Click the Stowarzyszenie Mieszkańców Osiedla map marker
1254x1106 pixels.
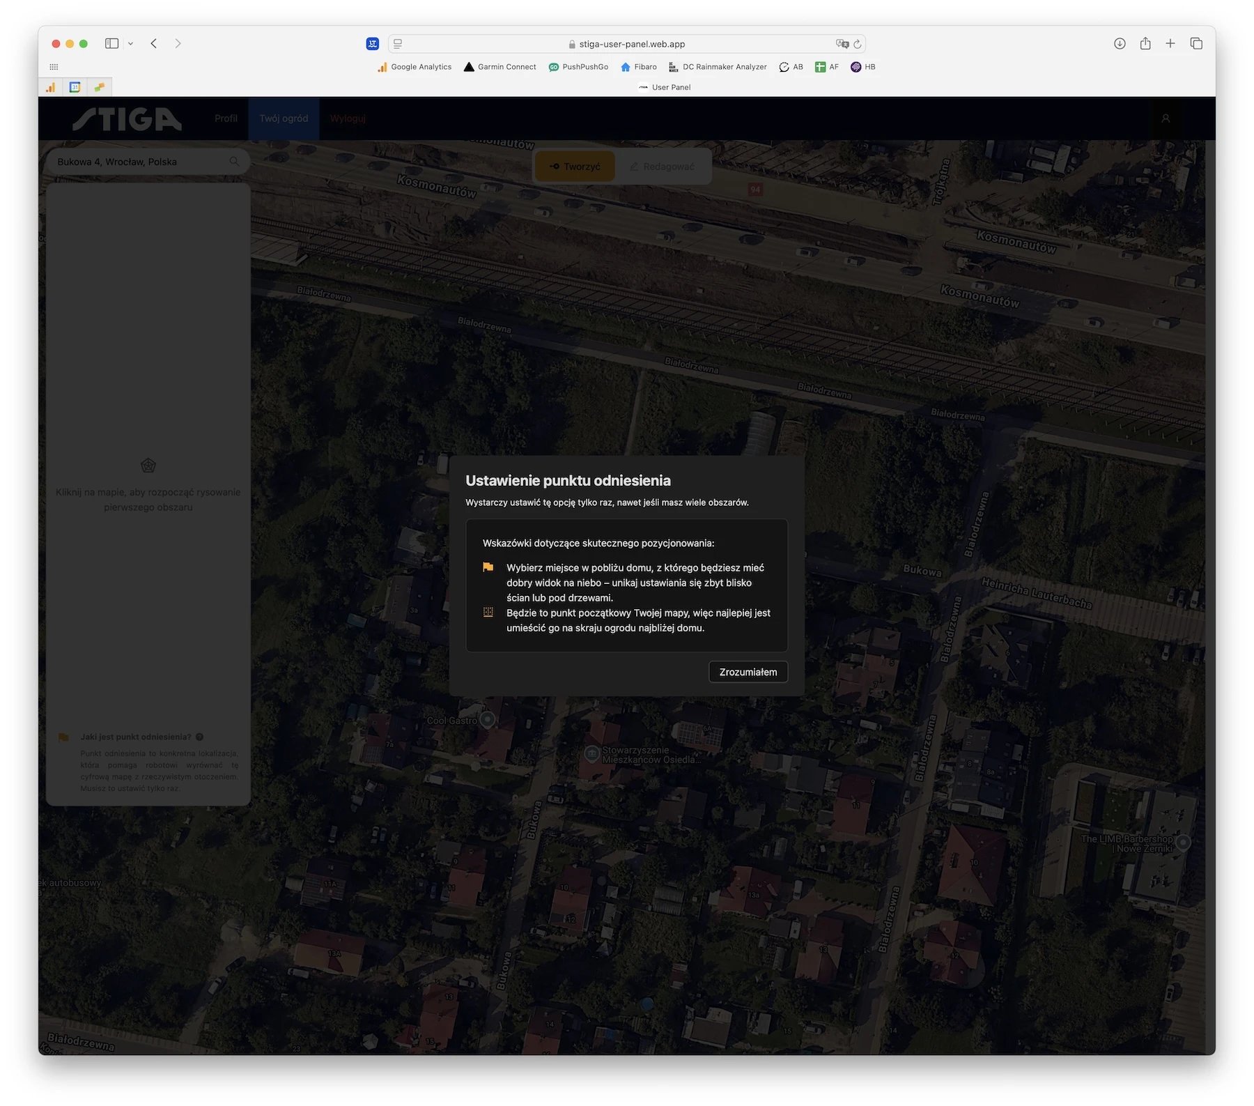(x=591, y=753)
